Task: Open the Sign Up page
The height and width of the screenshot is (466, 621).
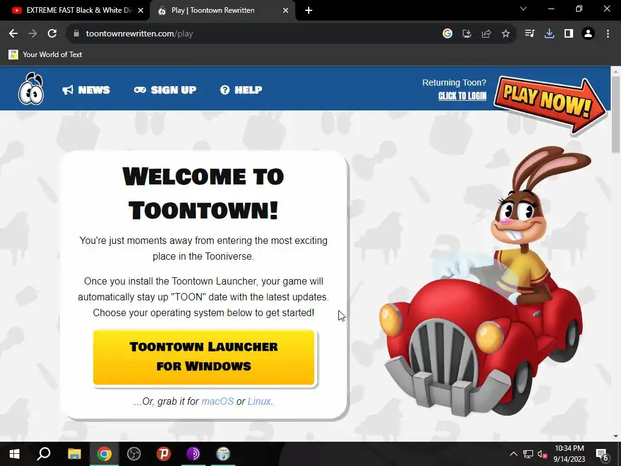Action: [x=165, y=90]
